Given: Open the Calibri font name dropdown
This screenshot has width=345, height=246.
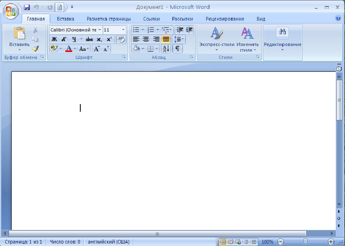Looking at the screenshot, I should click(100, 30).
